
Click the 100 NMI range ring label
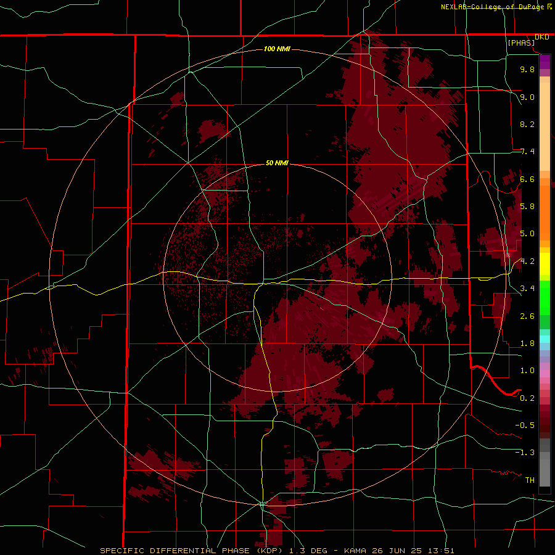click(277, 49)
